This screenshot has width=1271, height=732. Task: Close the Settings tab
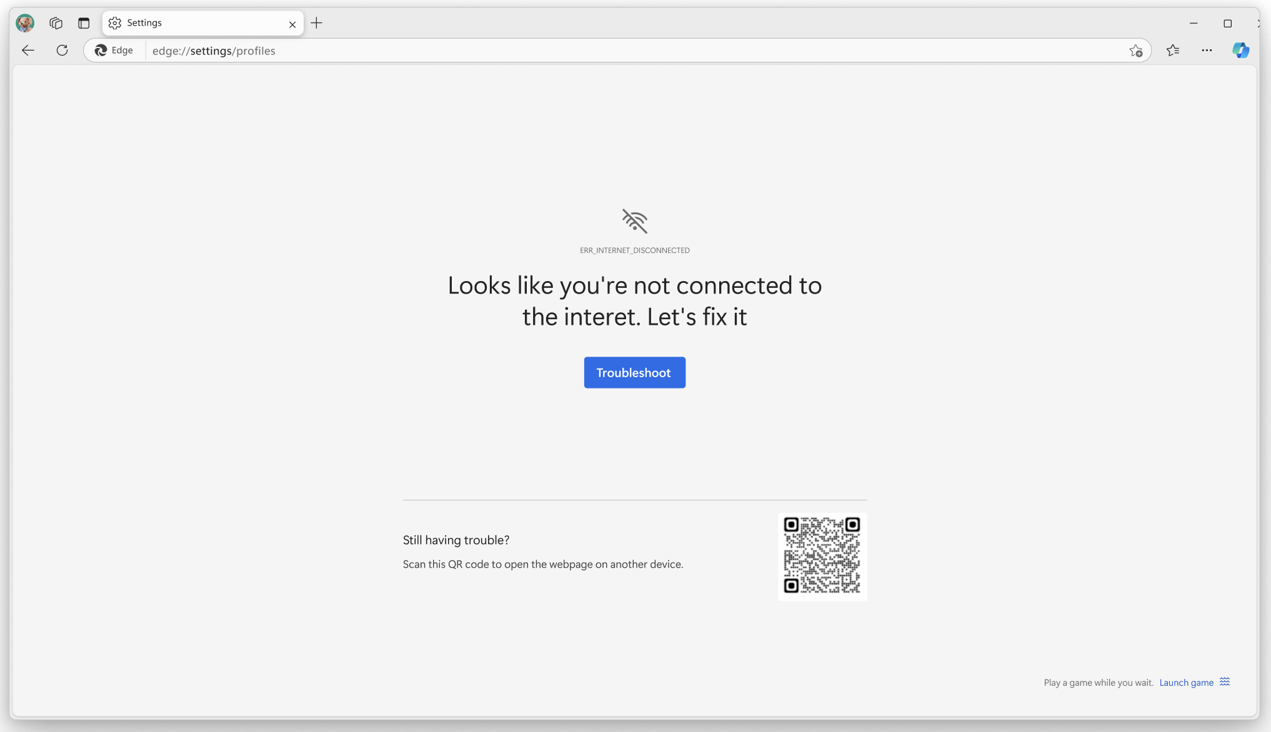[x=292, y=24]
